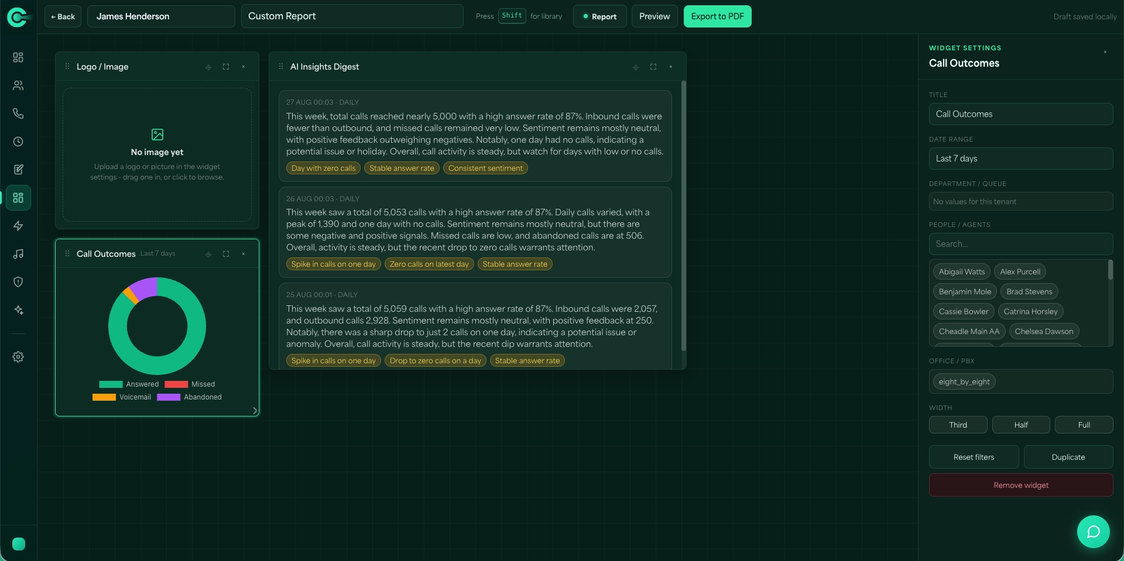Image resolution: width=1124 pixels, height=561 pixels.
Task: Close the AI Insights Digest widget
Action: click(x=671, y=67)
